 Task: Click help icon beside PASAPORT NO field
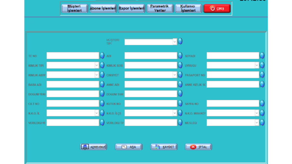262,75
